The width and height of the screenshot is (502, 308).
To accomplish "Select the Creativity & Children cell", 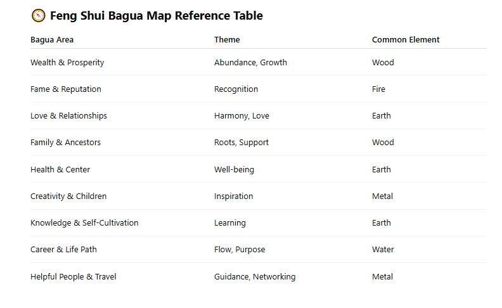I will pos(68,196).
